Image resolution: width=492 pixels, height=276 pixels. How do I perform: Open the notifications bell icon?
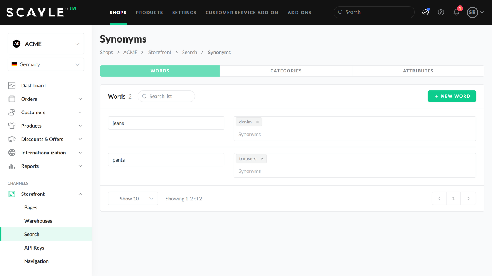[x=456, y=12]
